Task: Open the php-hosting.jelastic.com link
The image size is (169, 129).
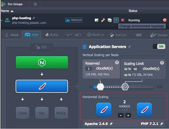Action: tap(29, 23)
